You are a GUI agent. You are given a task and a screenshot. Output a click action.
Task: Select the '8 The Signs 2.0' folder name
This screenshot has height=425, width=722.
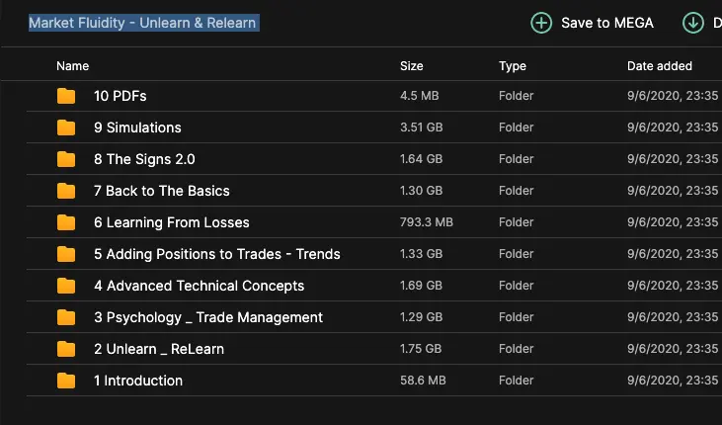point(144,159)
